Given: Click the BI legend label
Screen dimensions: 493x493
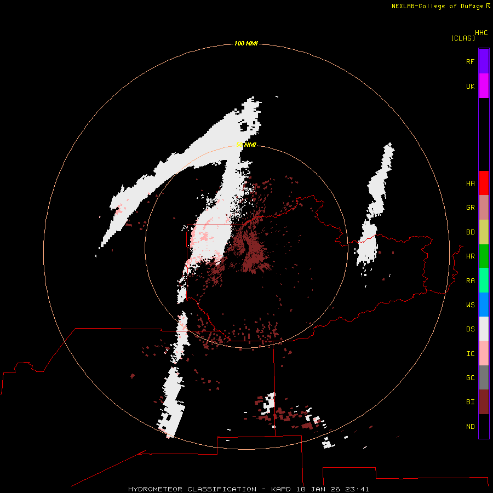Looking at the screenshot, I should pos(470,402).
